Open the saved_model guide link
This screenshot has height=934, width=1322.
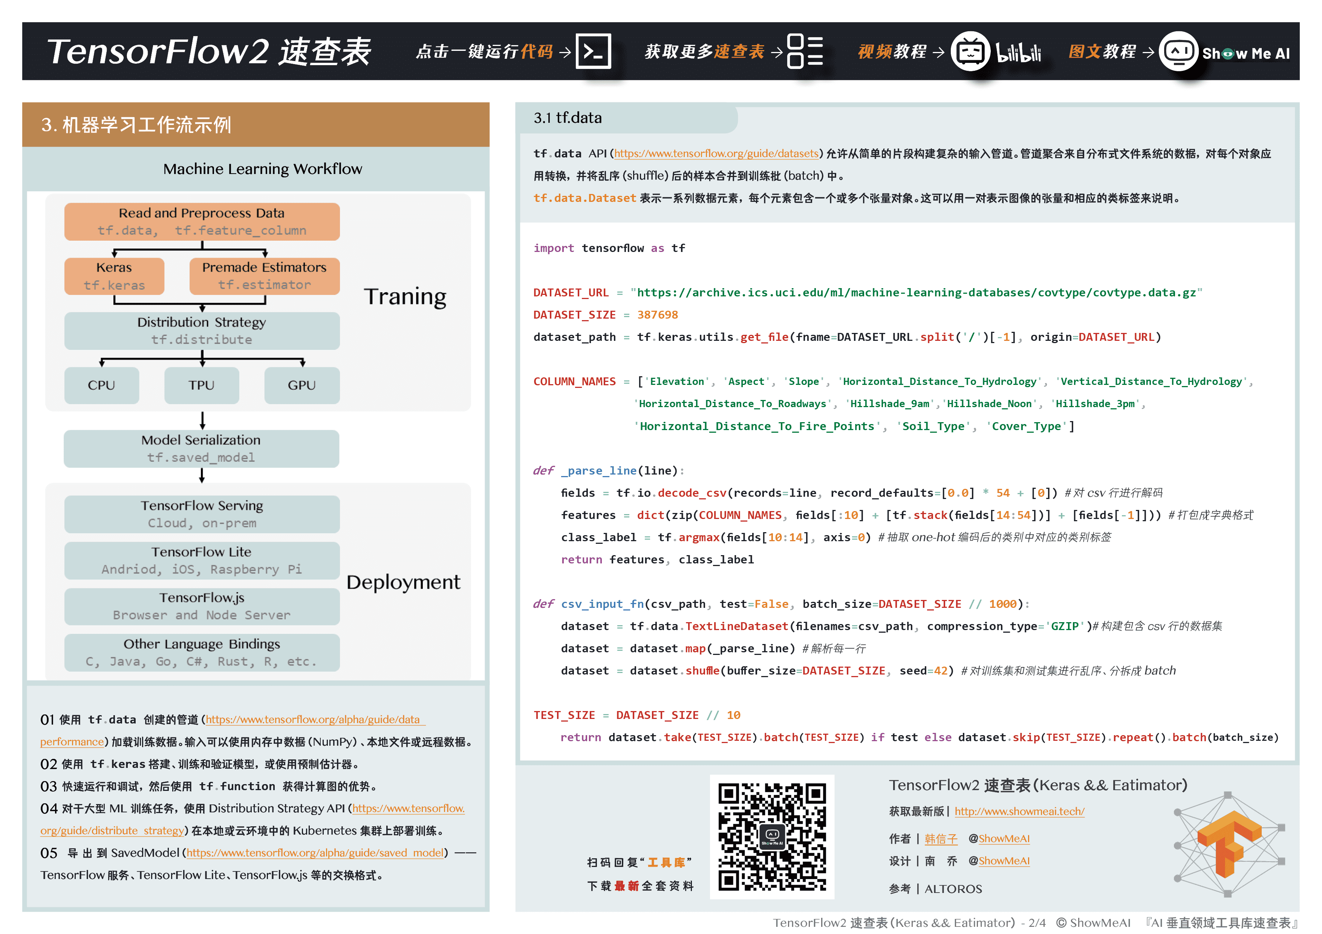click(315, 853)
